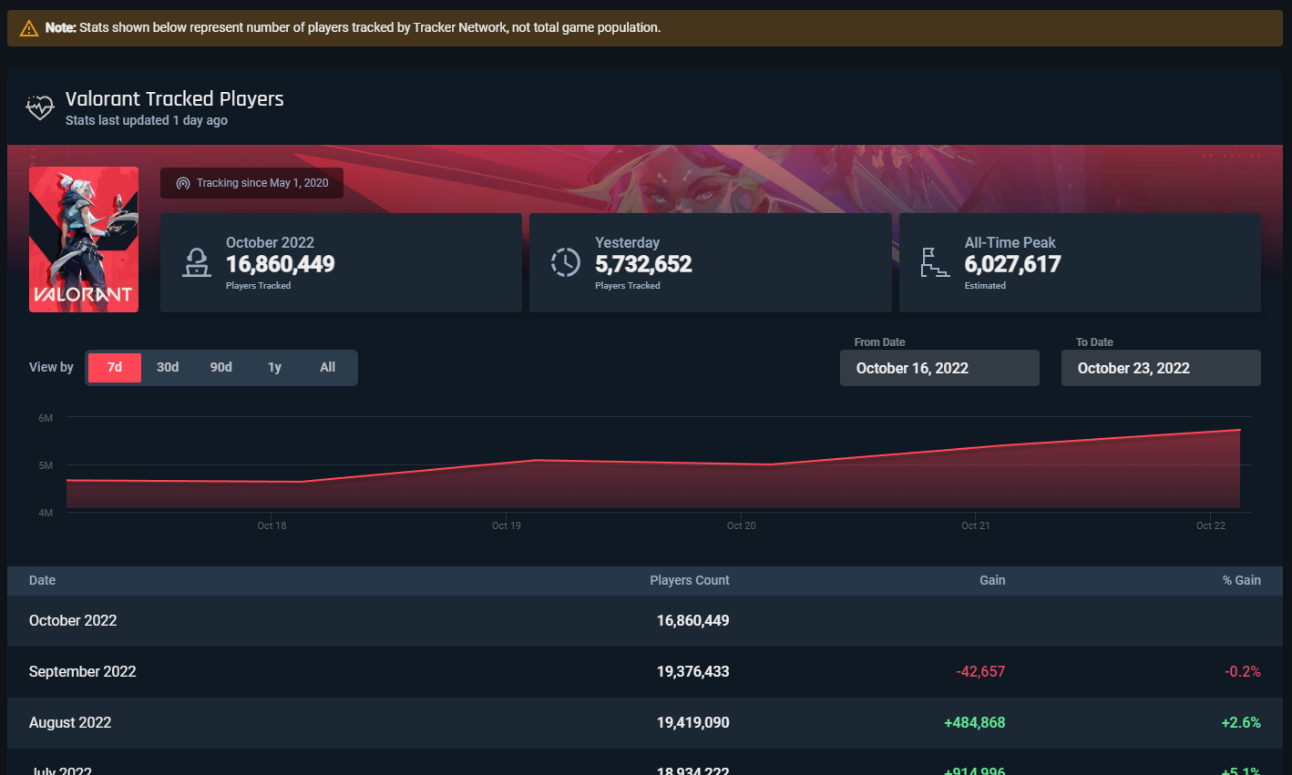This screenshot has height=775, width=1292.
Task: Click the warning triangle icon in note banner
Action: tap(29, 28)
